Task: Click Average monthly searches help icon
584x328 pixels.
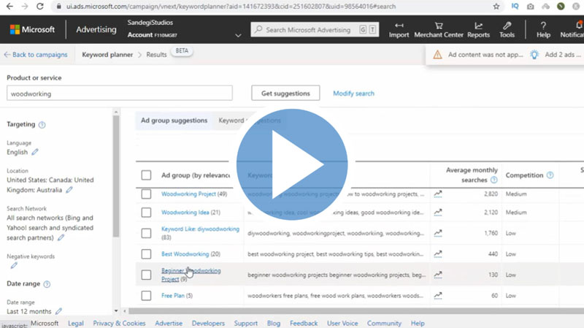Action: [x=494, y=180]
